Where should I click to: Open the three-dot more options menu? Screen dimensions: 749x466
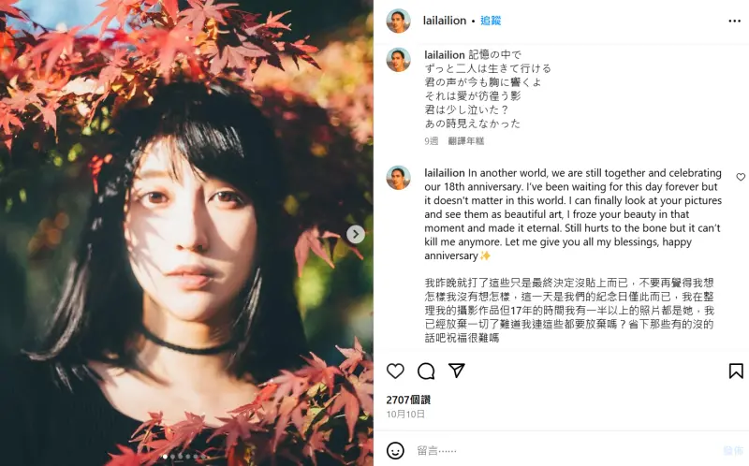[x=734, y=21]
